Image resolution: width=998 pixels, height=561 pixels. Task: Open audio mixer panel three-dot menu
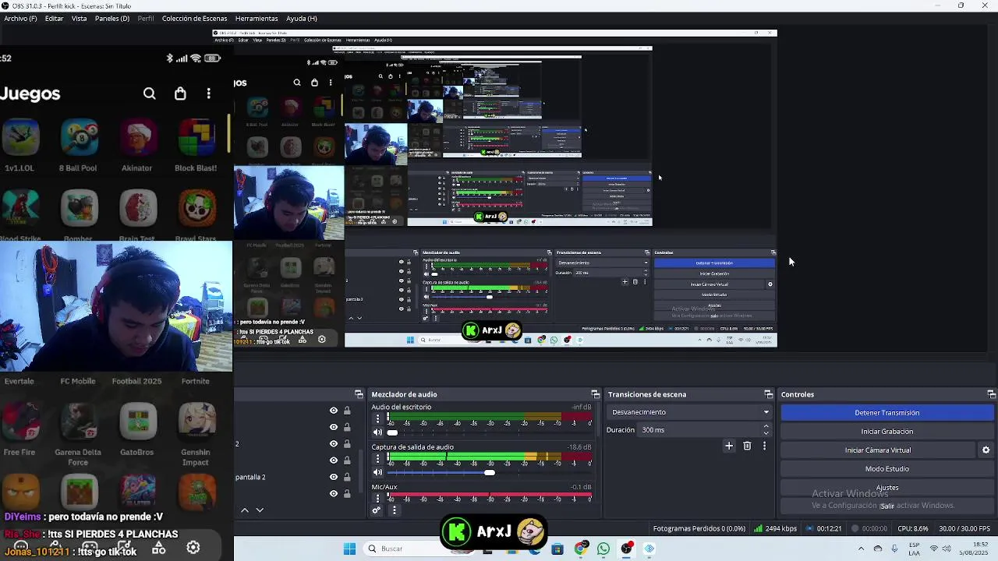coord(394,510)
